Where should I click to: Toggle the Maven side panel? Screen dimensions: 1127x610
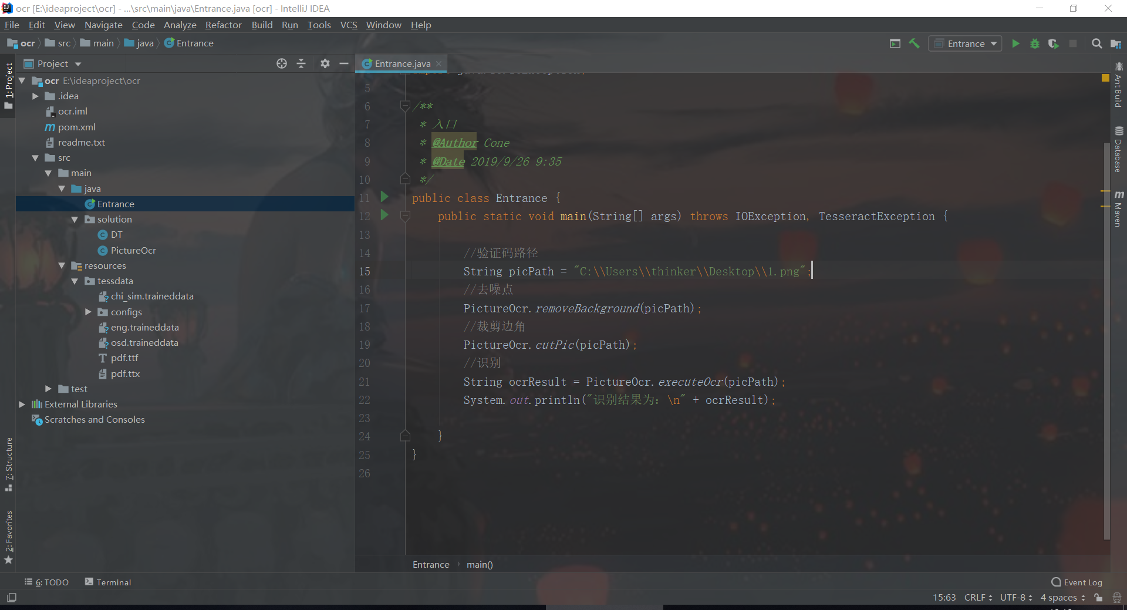coord(1119,208)
